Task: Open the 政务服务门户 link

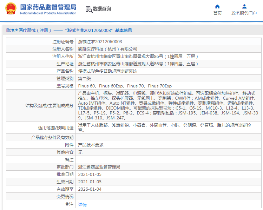Action: coord(244,13)
